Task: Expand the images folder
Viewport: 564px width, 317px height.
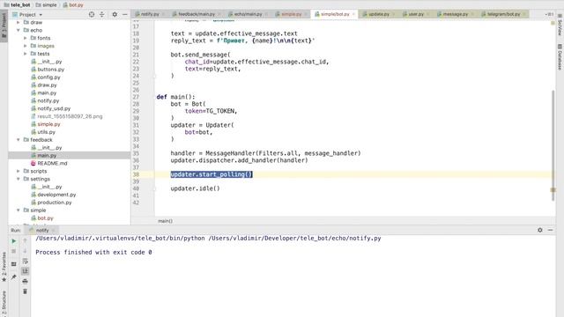Action: coord(26,46)
